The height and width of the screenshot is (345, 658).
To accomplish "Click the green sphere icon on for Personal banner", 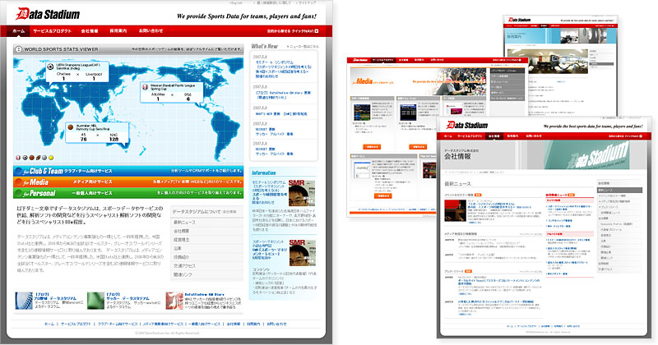I will (18, 193).
